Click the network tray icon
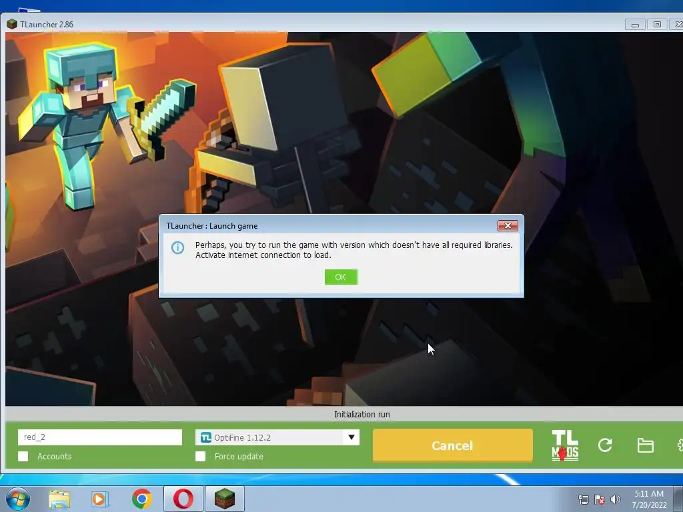The image size is (683, 512). point(583,499)
